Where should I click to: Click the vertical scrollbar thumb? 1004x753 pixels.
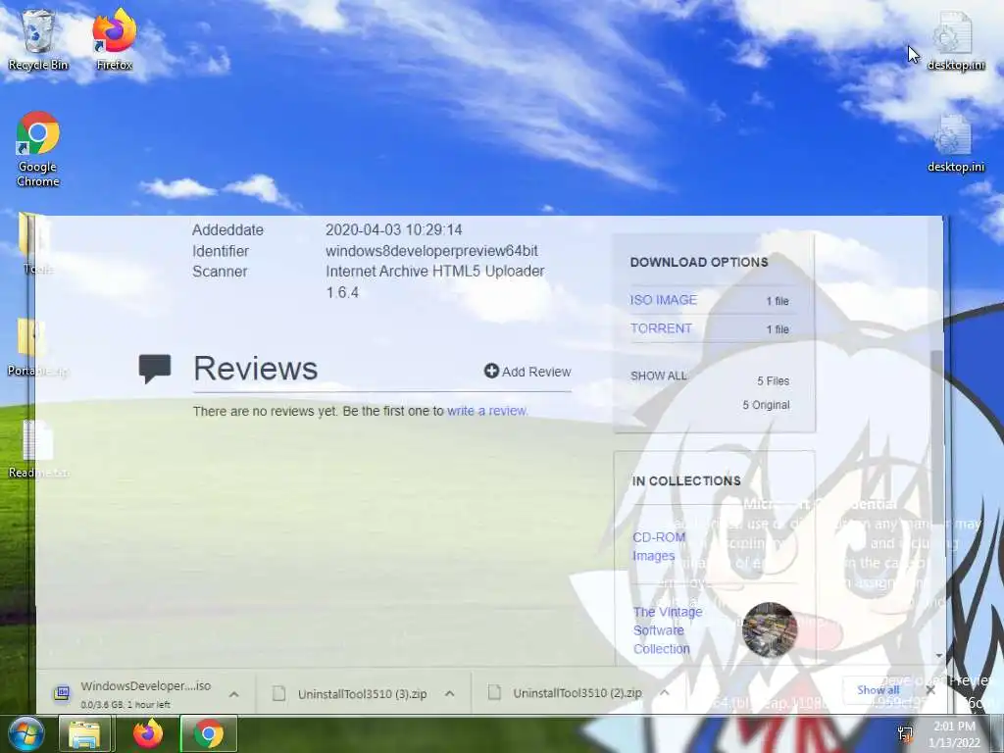coord(936,435)
